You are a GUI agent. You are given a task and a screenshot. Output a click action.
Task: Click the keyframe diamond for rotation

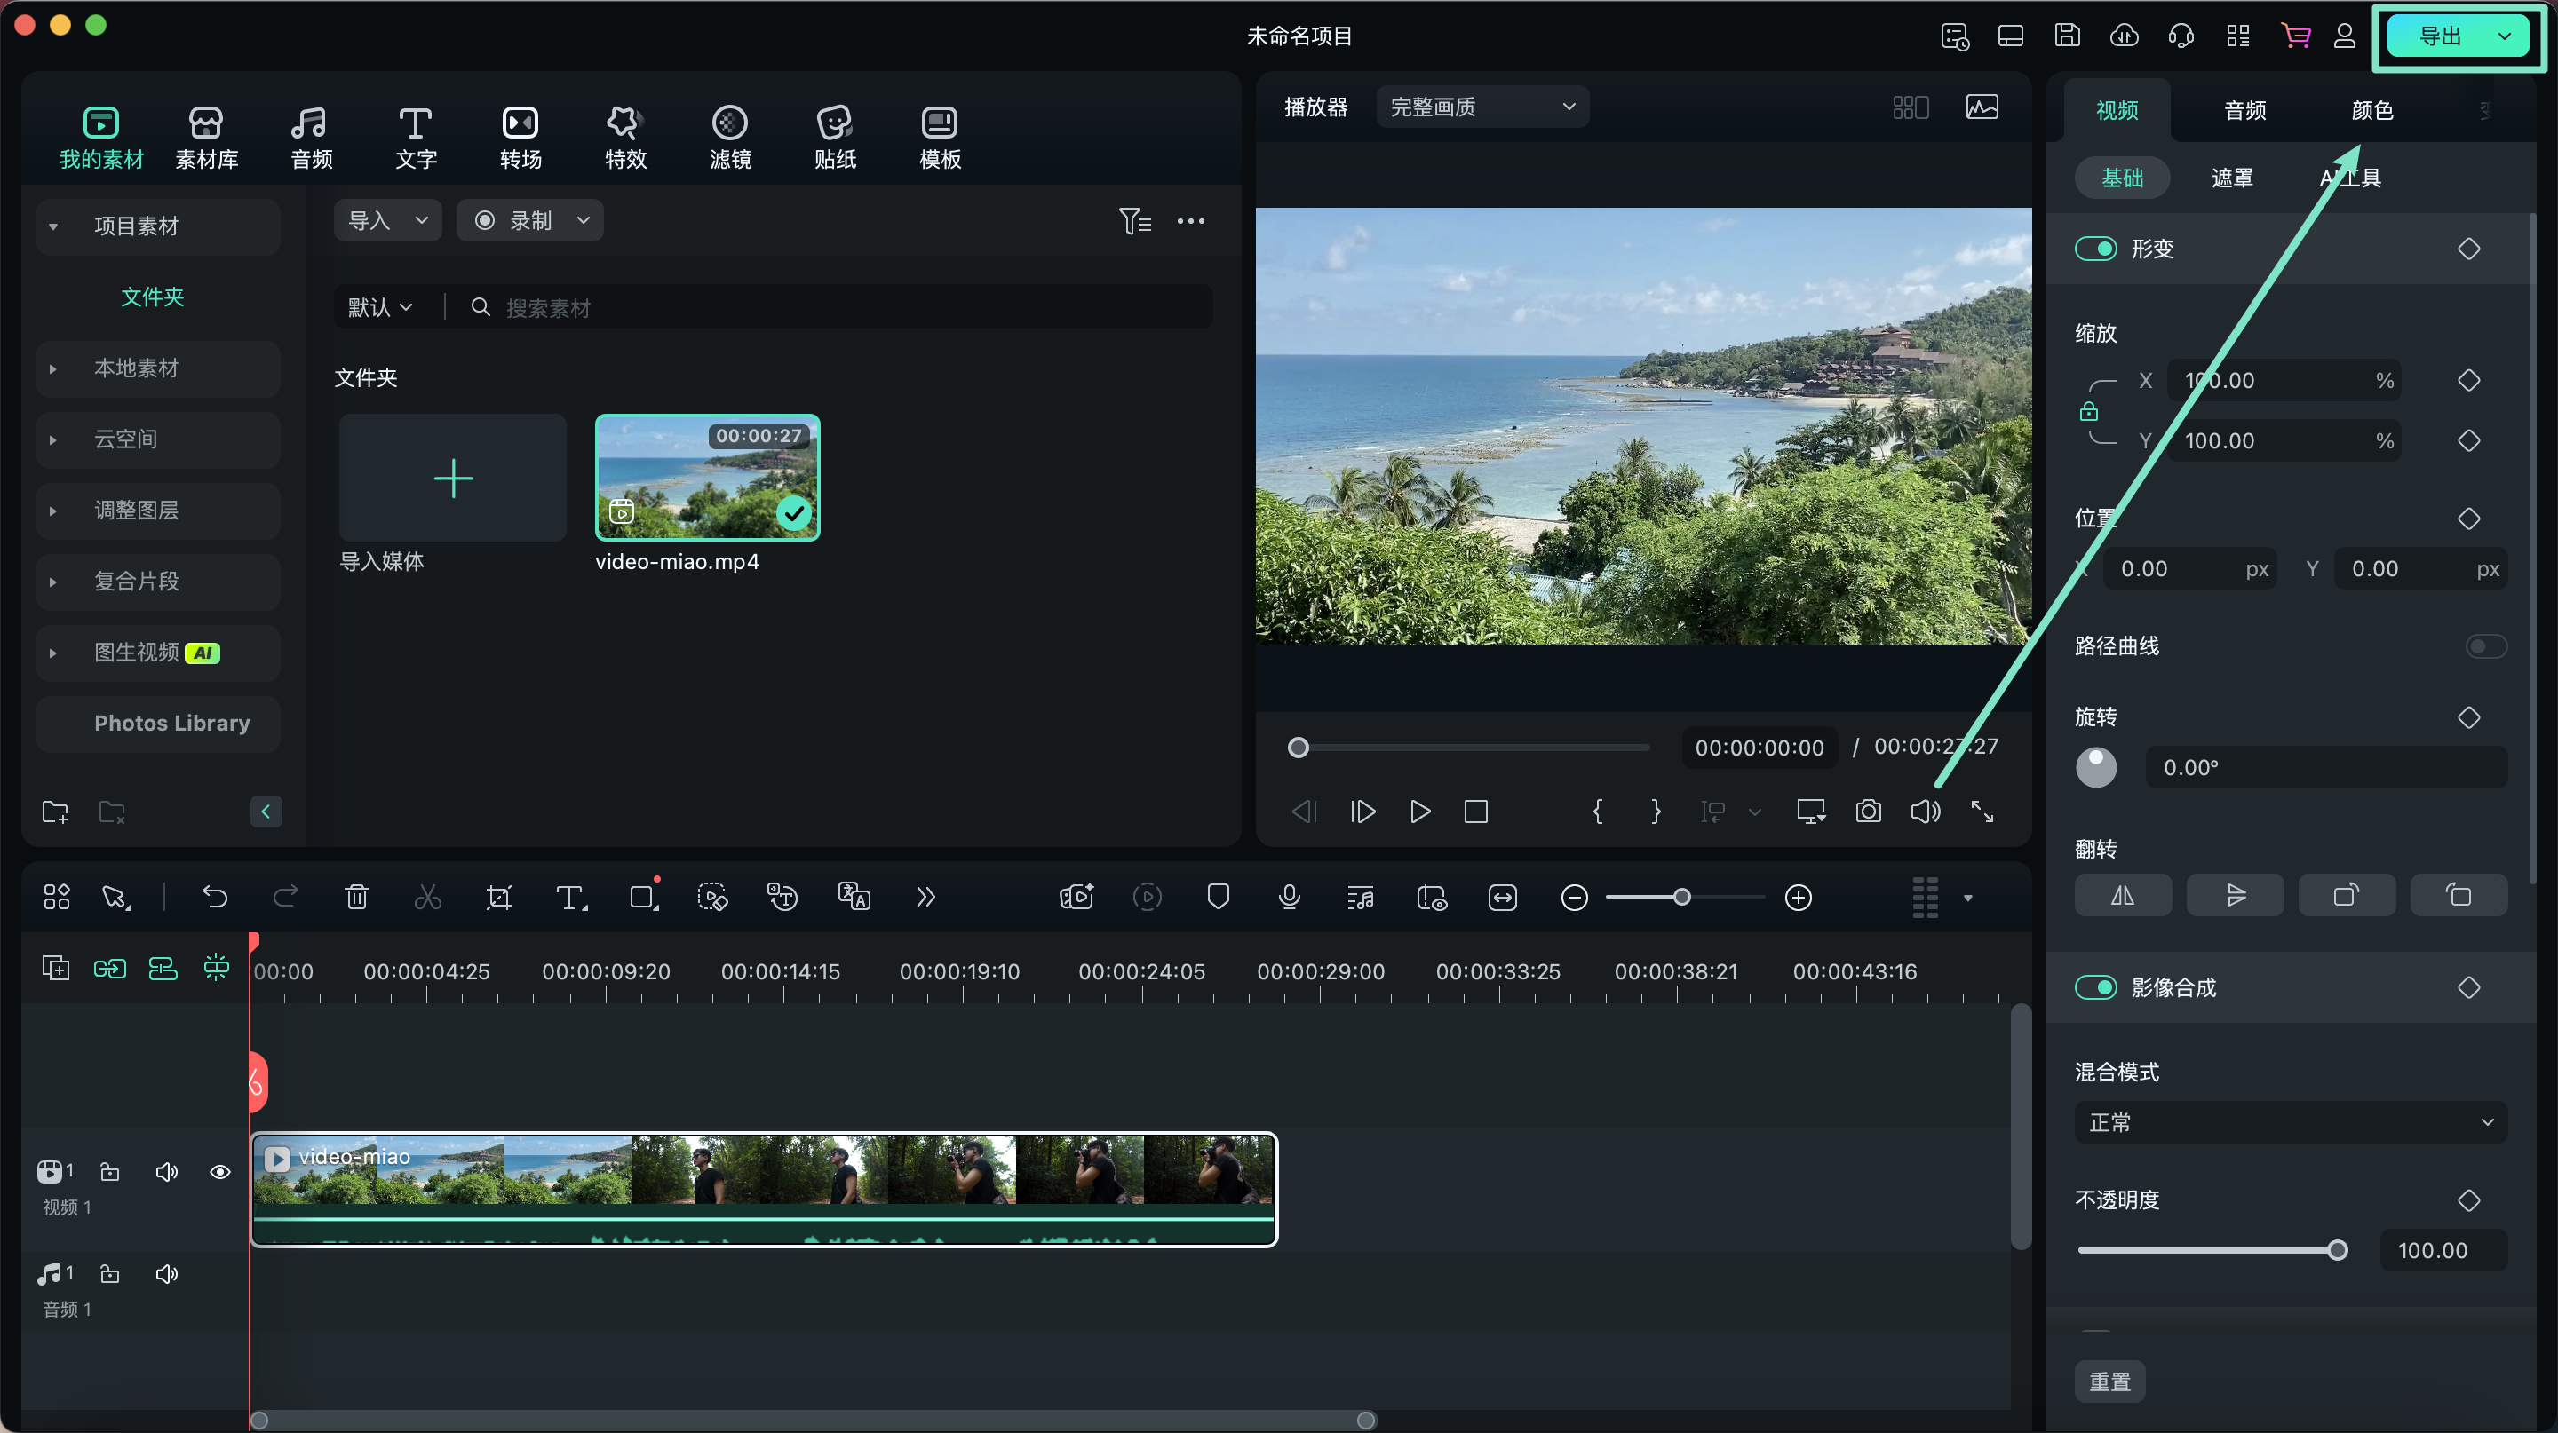(x=2472, y=716)
